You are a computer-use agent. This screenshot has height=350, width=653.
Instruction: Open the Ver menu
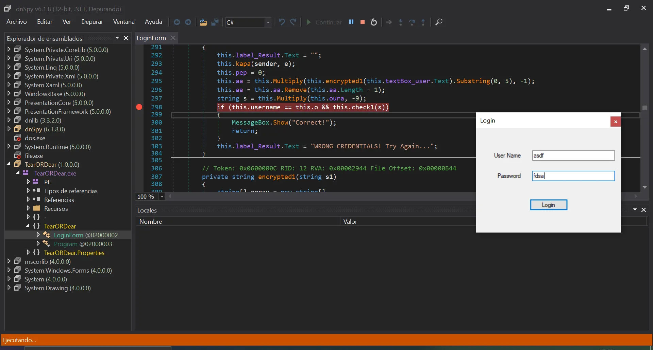coord(67,22)
